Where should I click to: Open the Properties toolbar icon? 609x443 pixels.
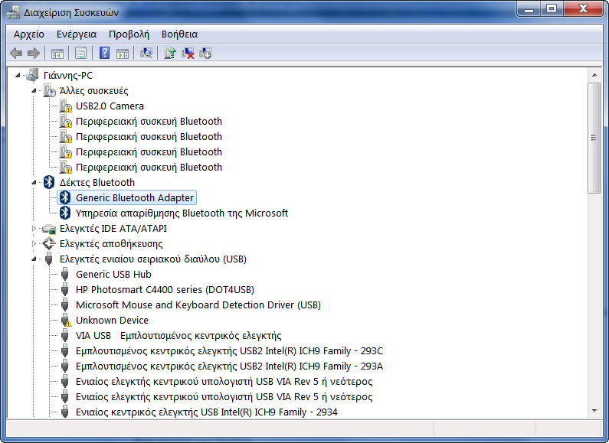coord(80,53)
